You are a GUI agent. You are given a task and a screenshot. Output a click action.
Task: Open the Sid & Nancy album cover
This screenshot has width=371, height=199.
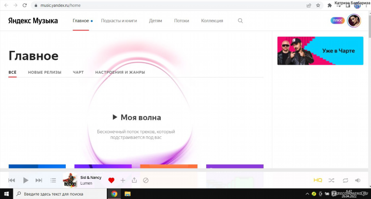pos(70,180)
